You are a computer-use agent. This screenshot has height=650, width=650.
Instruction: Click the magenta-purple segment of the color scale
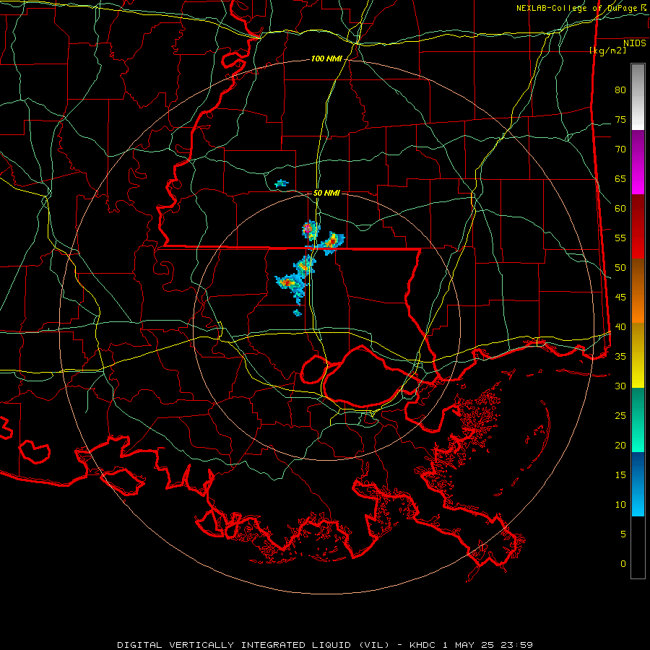tap(638, 162)
